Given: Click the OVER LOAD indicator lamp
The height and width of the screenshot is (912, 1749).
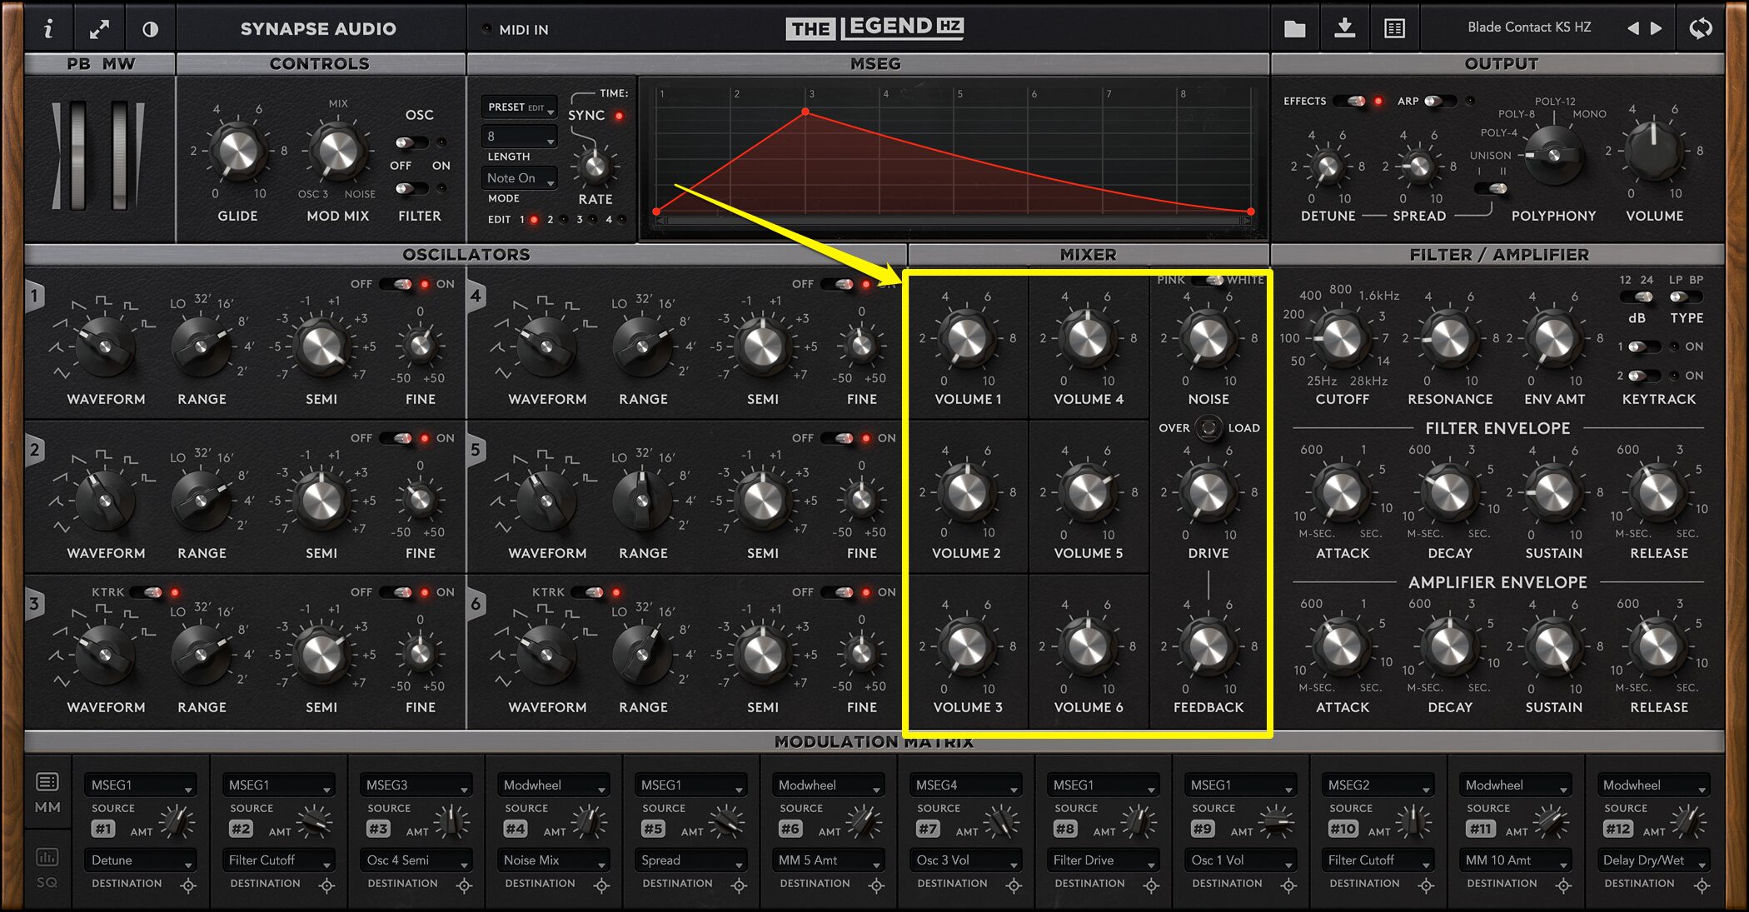Looking at the screenshot, I should [1208, 428].
